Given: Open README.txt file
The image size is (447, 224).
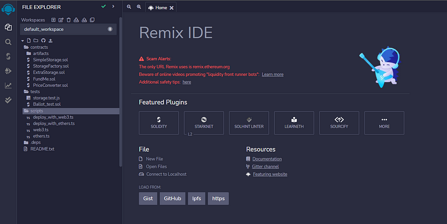Looking at the screenshot, I should point(42,149).
